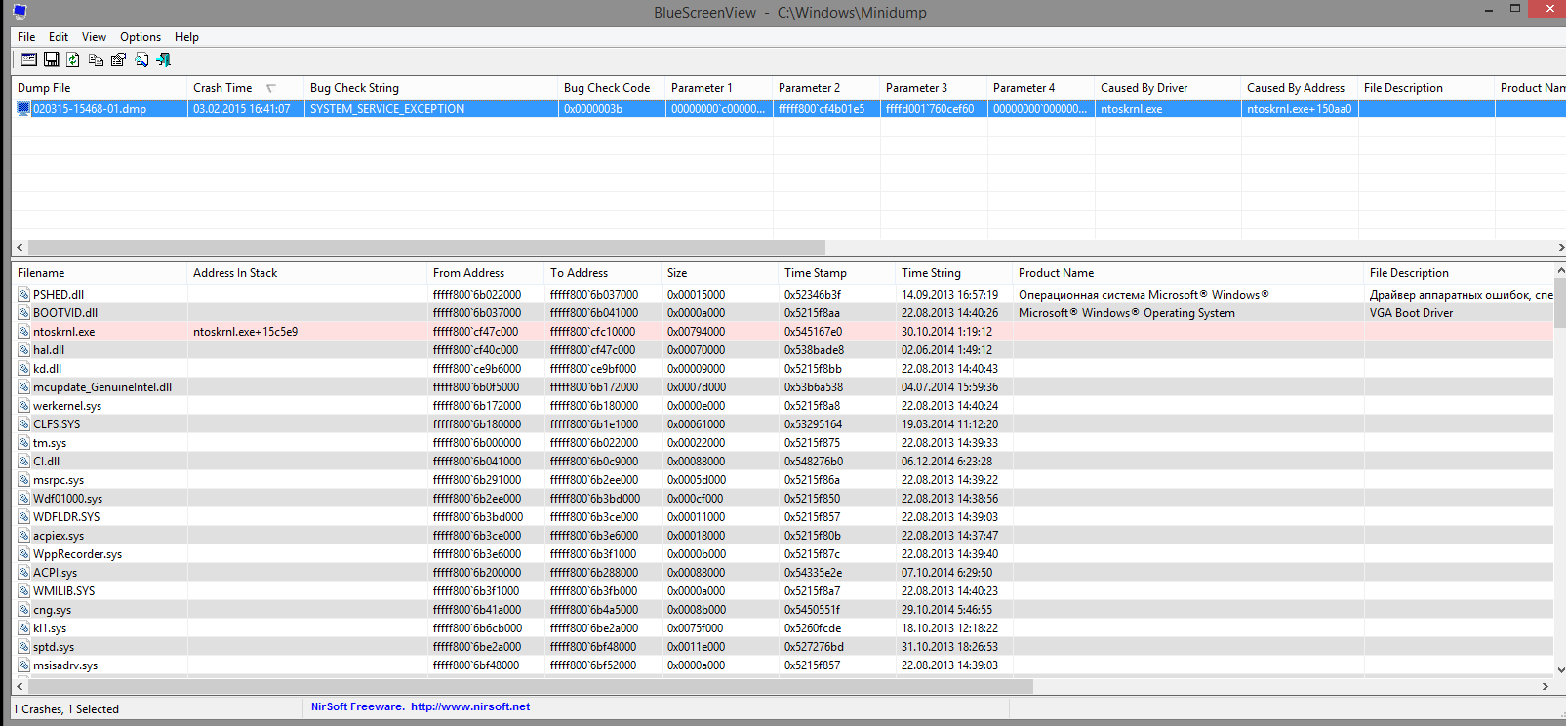Sort by the Caused By Driver column header
Screen dimensions: 1566x726
(x=1168, y=88)
